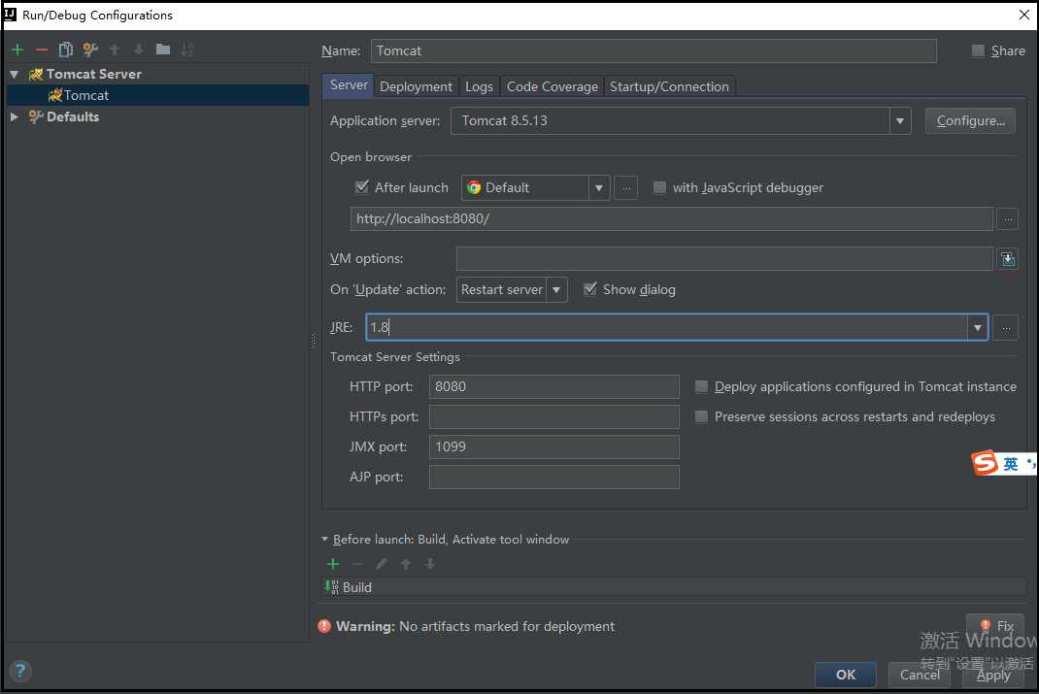Image resolution: width=1039 pixels, height=694 pixels.
Task: Expand the Defaults tree node
Action: coord(14,116)
